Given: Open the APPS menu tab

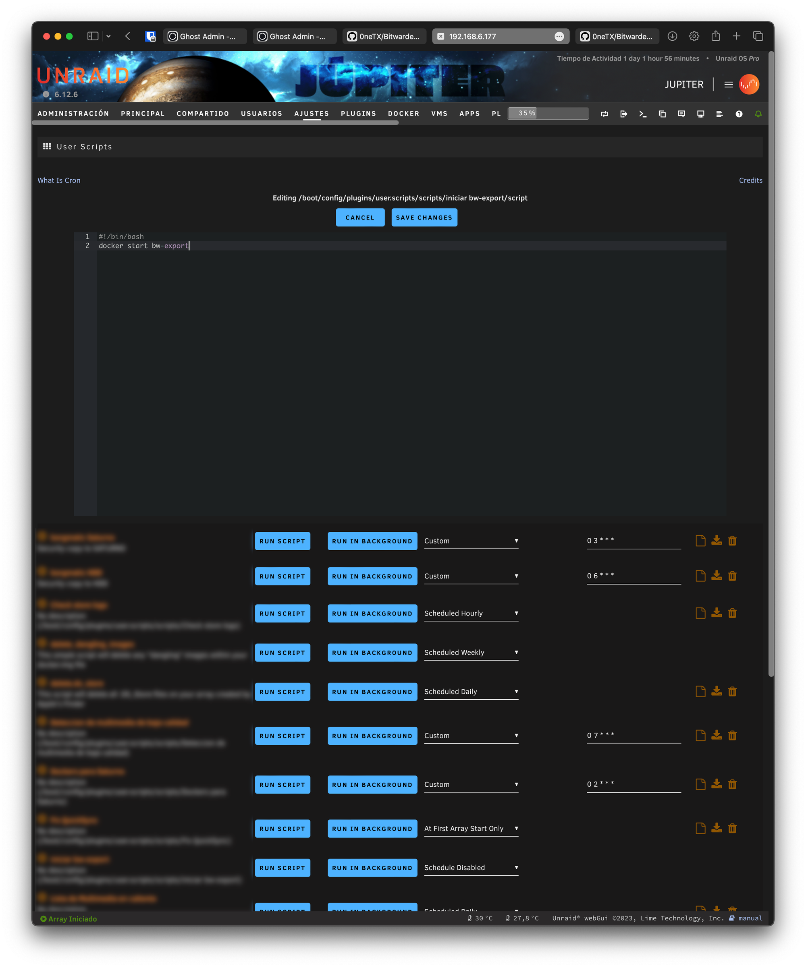Looking at the screenshot, I should coord(469,113).
